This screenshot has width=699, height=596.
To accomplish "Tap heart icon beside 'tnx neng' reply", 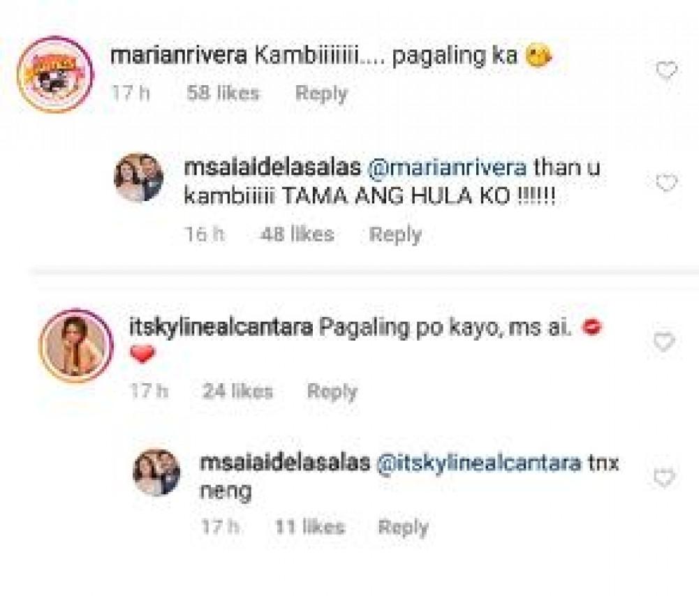I will pos(664,477).
